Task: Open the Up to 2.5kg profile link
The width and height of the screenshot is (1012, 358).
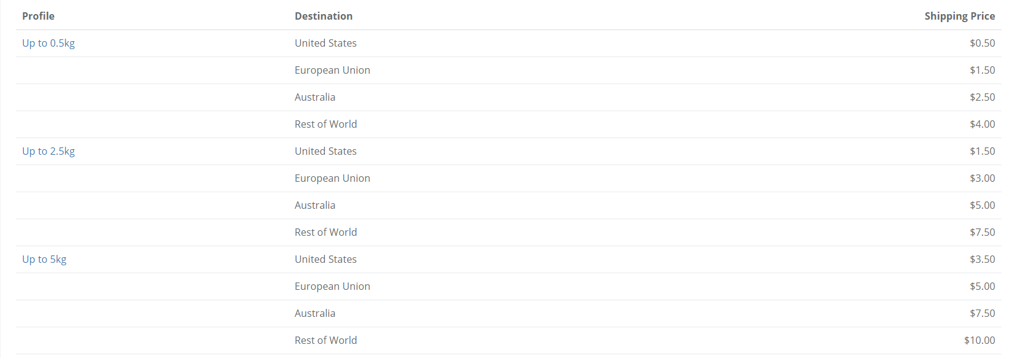Action: [x=49, y=151]
